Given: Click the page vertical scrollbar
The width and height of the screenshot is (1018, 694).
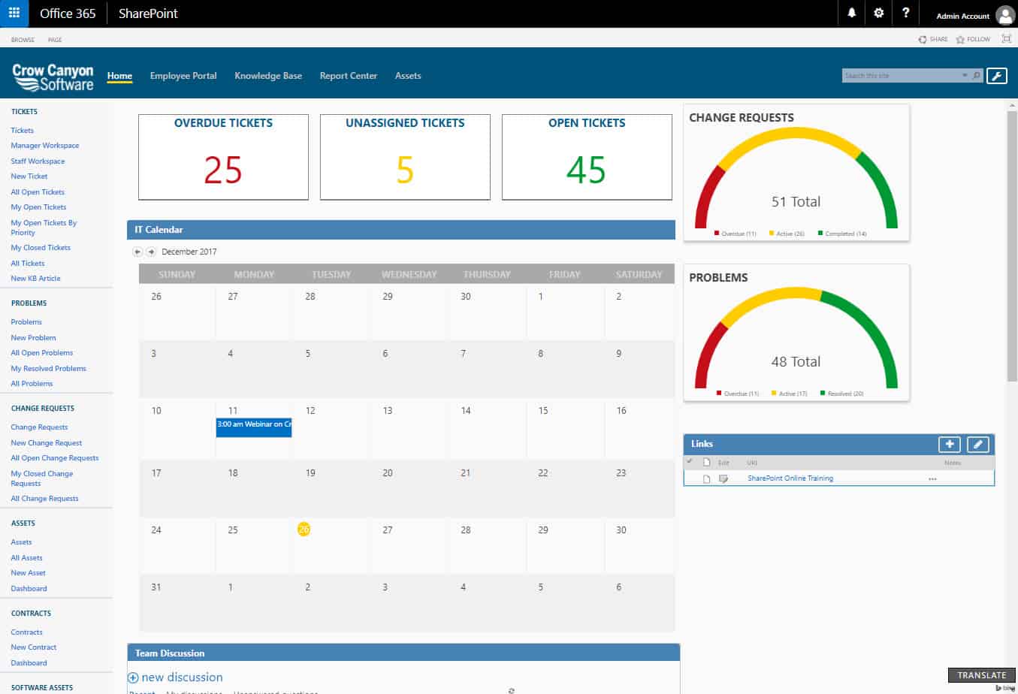Looking at the screenshot, I should point(1011,248).
